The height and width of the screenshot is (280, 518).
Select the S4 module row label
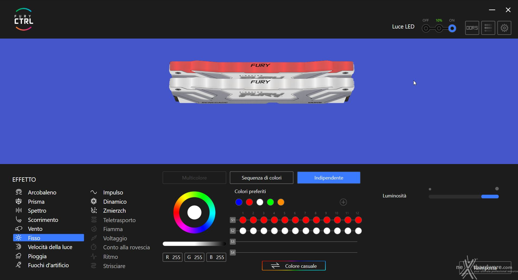[x=233, y=252]
